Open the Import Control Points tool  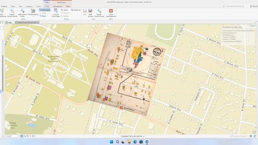pos(12,13)
